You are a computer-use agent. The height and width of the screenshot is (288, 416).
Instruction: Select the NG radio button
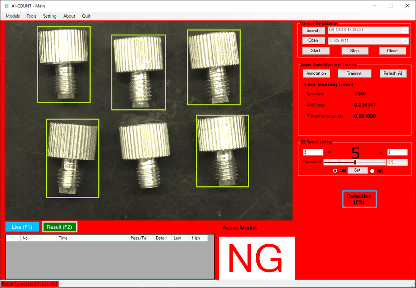pos(372,171)
